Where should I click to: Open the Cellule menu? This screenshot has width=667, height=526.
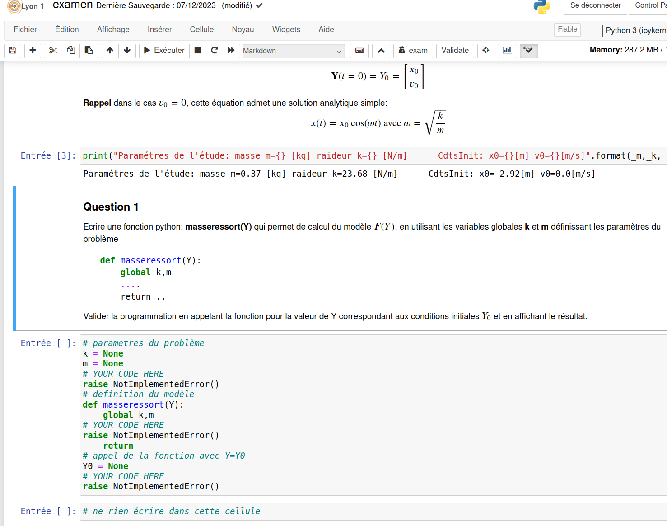[201, 29]
